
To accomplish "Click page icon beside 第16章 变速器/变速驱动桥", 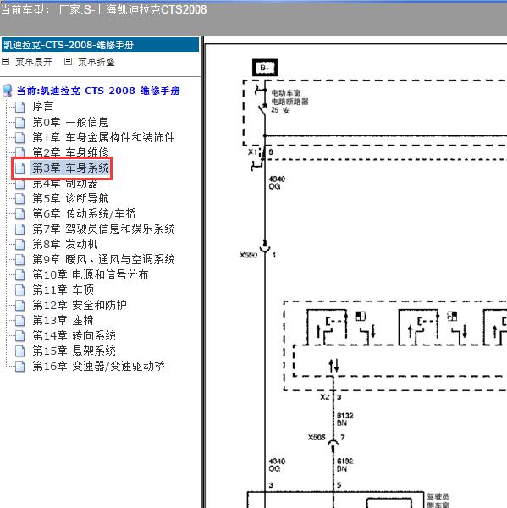I will tap(20, 366).
